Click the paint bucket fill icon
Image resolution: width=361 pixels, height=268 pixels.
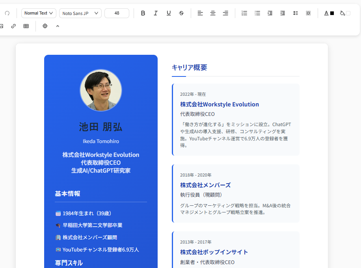(342, 13)
